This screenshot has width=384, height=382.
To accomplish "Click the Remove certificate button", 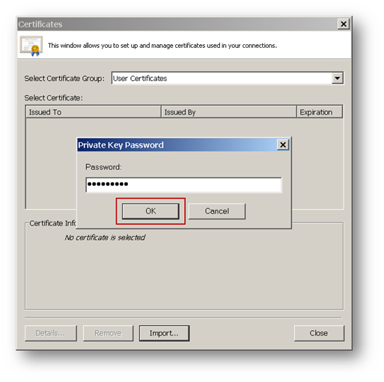I will tap(108, 333).
